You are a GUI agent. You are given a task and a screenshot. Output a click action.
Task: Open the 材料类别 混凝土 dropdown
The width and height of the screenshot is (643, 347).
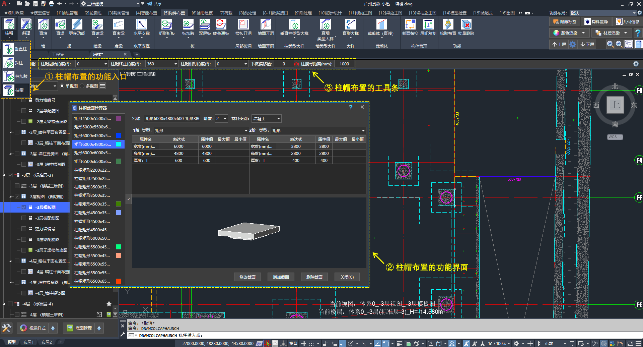click(x=267, y=119)
